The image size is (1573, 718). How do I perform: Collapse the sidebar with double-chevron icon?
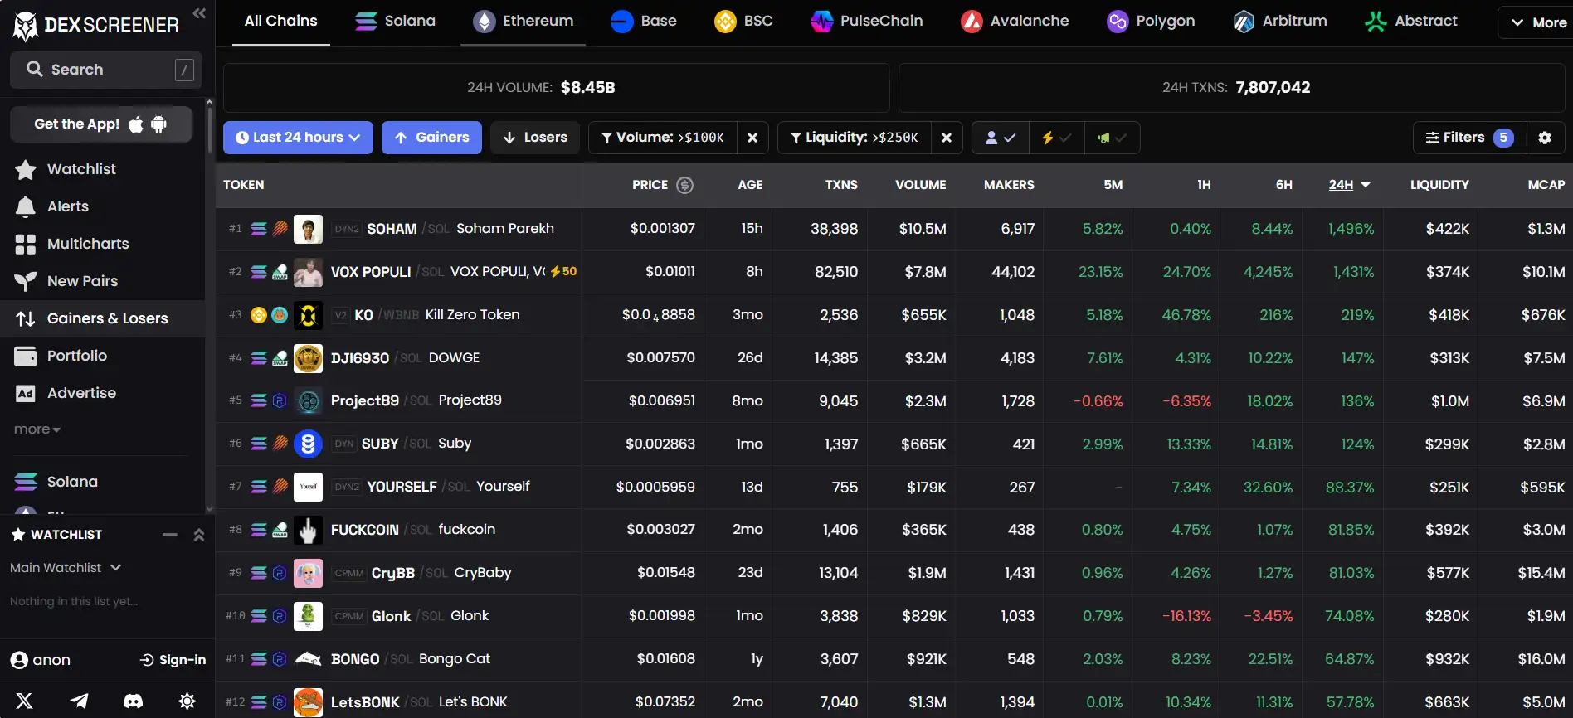click(199, 12)
